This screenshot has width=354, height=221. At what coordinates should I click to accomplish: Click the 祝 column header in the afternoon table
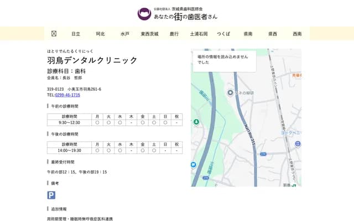click(176, 145)
